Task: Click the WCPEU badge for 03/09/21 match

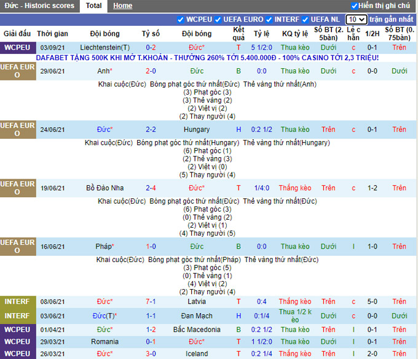Action: point(17,48)
